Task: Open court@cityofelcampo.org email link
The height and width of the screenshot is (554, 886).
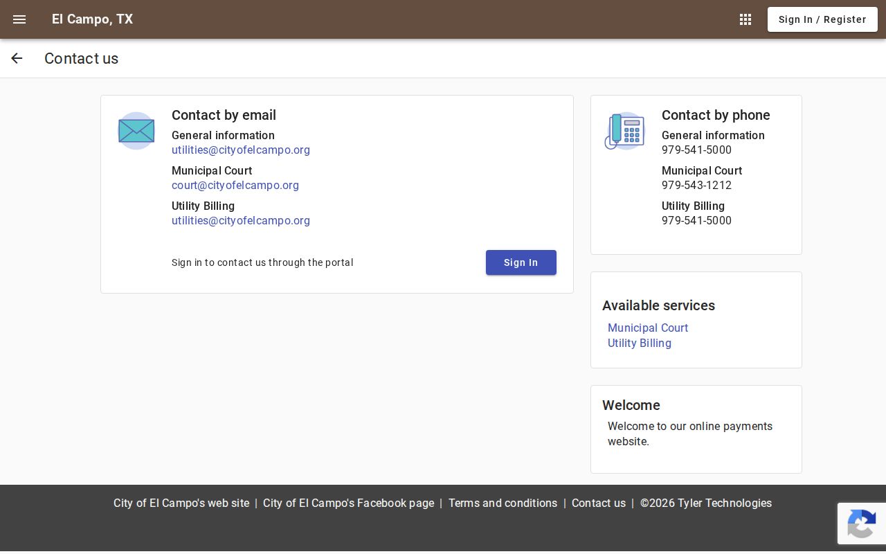Action: [x=235, y=186]
